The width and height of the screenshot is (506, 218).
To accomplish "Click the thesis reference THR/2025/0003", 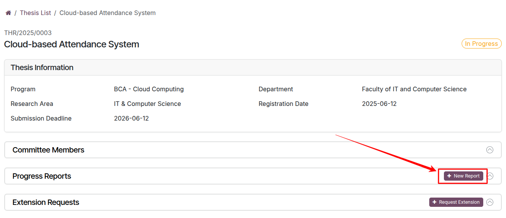I will 28,33.
